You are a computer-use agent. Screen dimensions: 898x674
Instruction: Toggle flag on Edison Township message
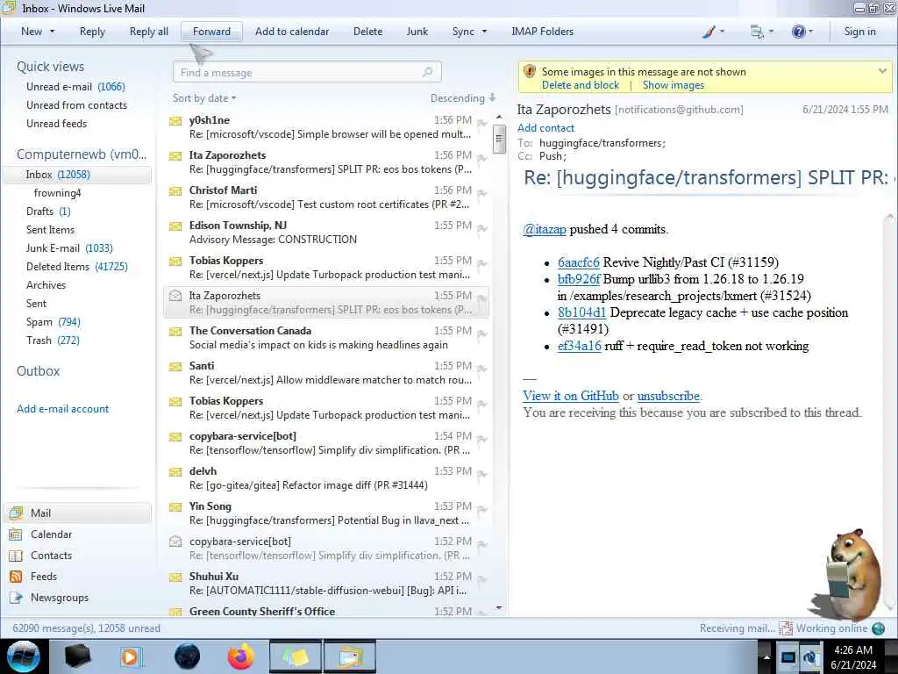[x=482, y=229]
